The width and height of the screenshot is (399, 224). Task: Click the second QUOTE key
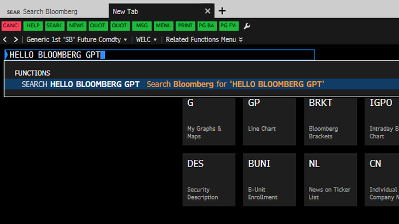120,26
